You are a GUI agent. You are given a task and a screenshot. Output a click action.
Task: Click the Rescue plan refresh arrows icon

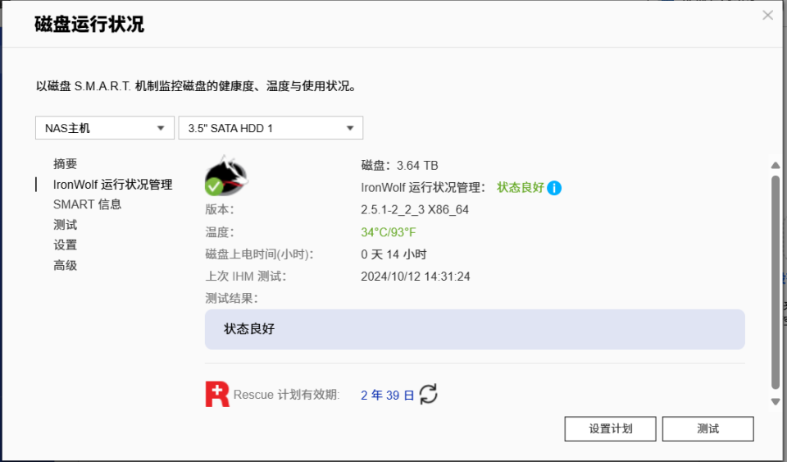point(428,394)
